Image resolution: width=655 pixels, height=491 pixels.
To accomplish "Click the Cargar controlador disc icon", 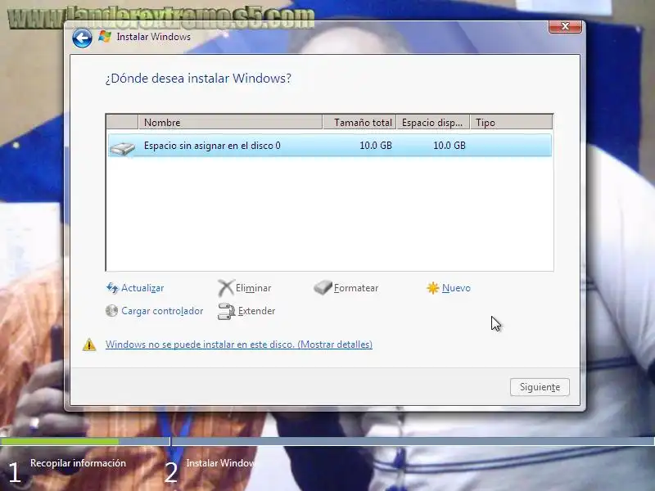I will coord(111,311).
